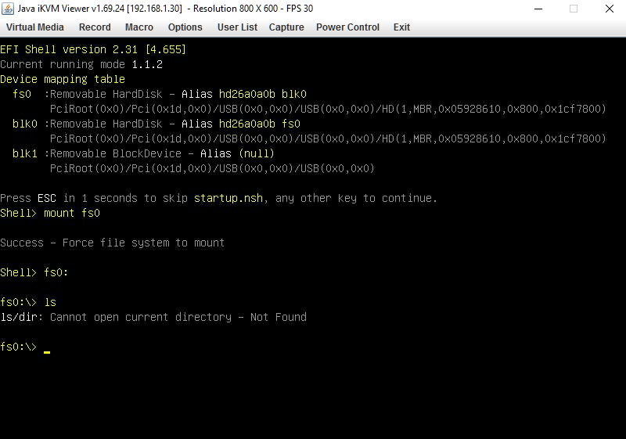Image resolution: width=626 pixels, height=439 pixels.
Task: Click the blinking cursor at last prompt
Action: [x=47, y=352]
